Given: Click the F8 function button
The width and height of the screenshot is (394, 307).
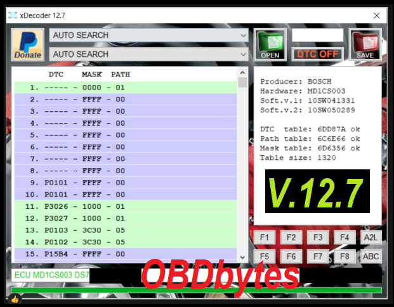Looking at the screenshot, I should pyautogui.click(x=345, y=256).
